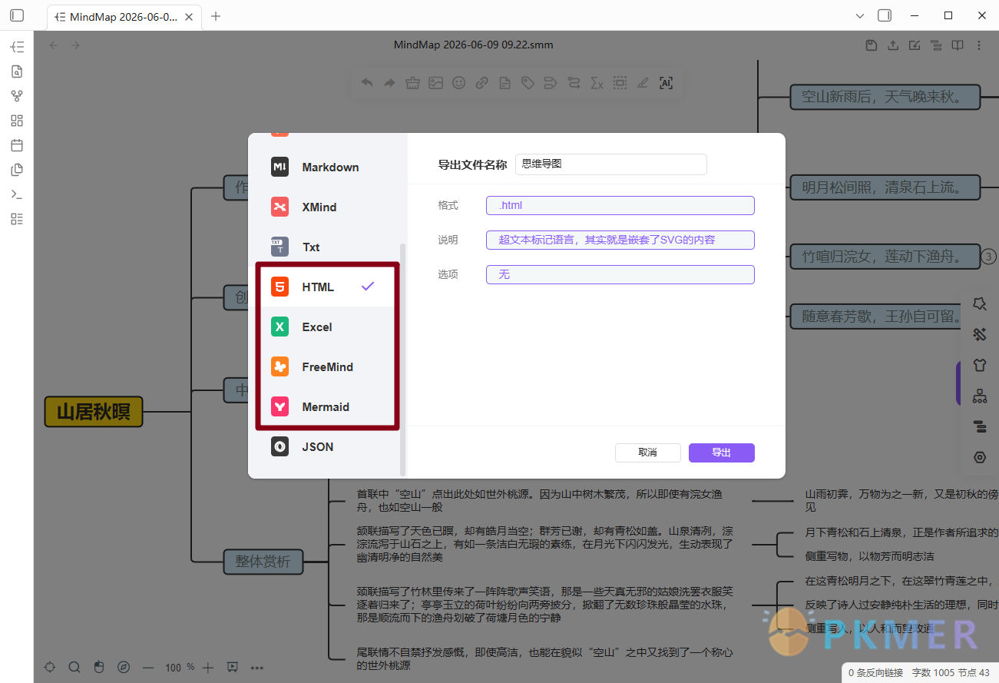Viewport: 999px width, 683px height.
Task: Scrollbar of the export format list
Action: [x=403, y=360]
